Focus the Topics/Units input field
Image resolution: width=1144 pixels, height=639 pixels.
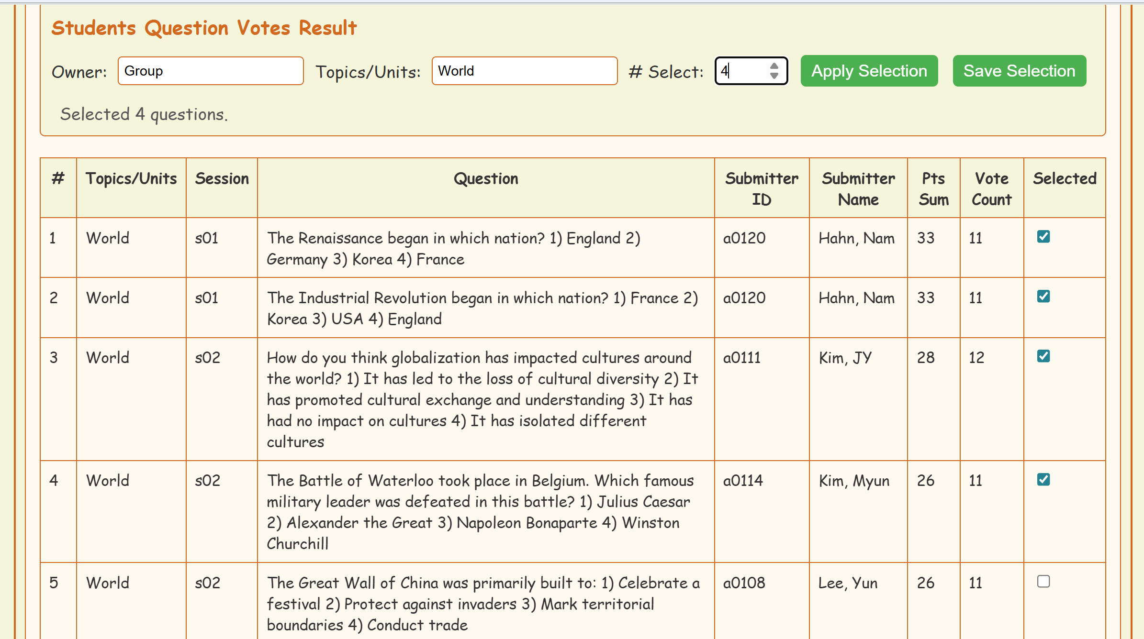(524, 71)
